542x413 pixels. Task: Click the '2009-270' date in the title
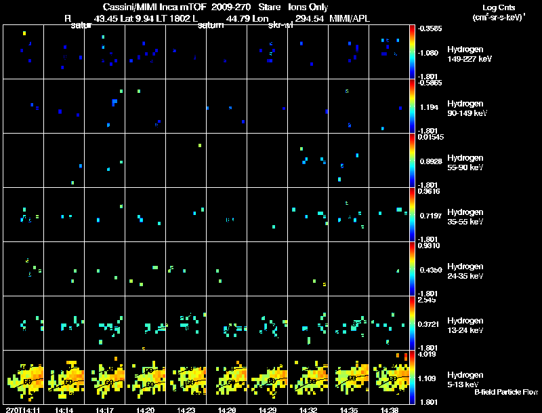point(230,7)
